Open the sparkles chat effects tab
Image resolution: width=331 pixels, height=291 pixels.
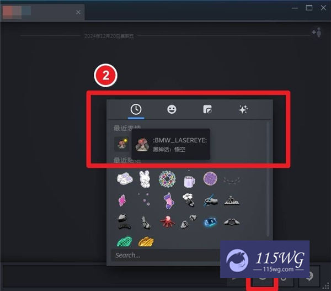click(243, 109)
